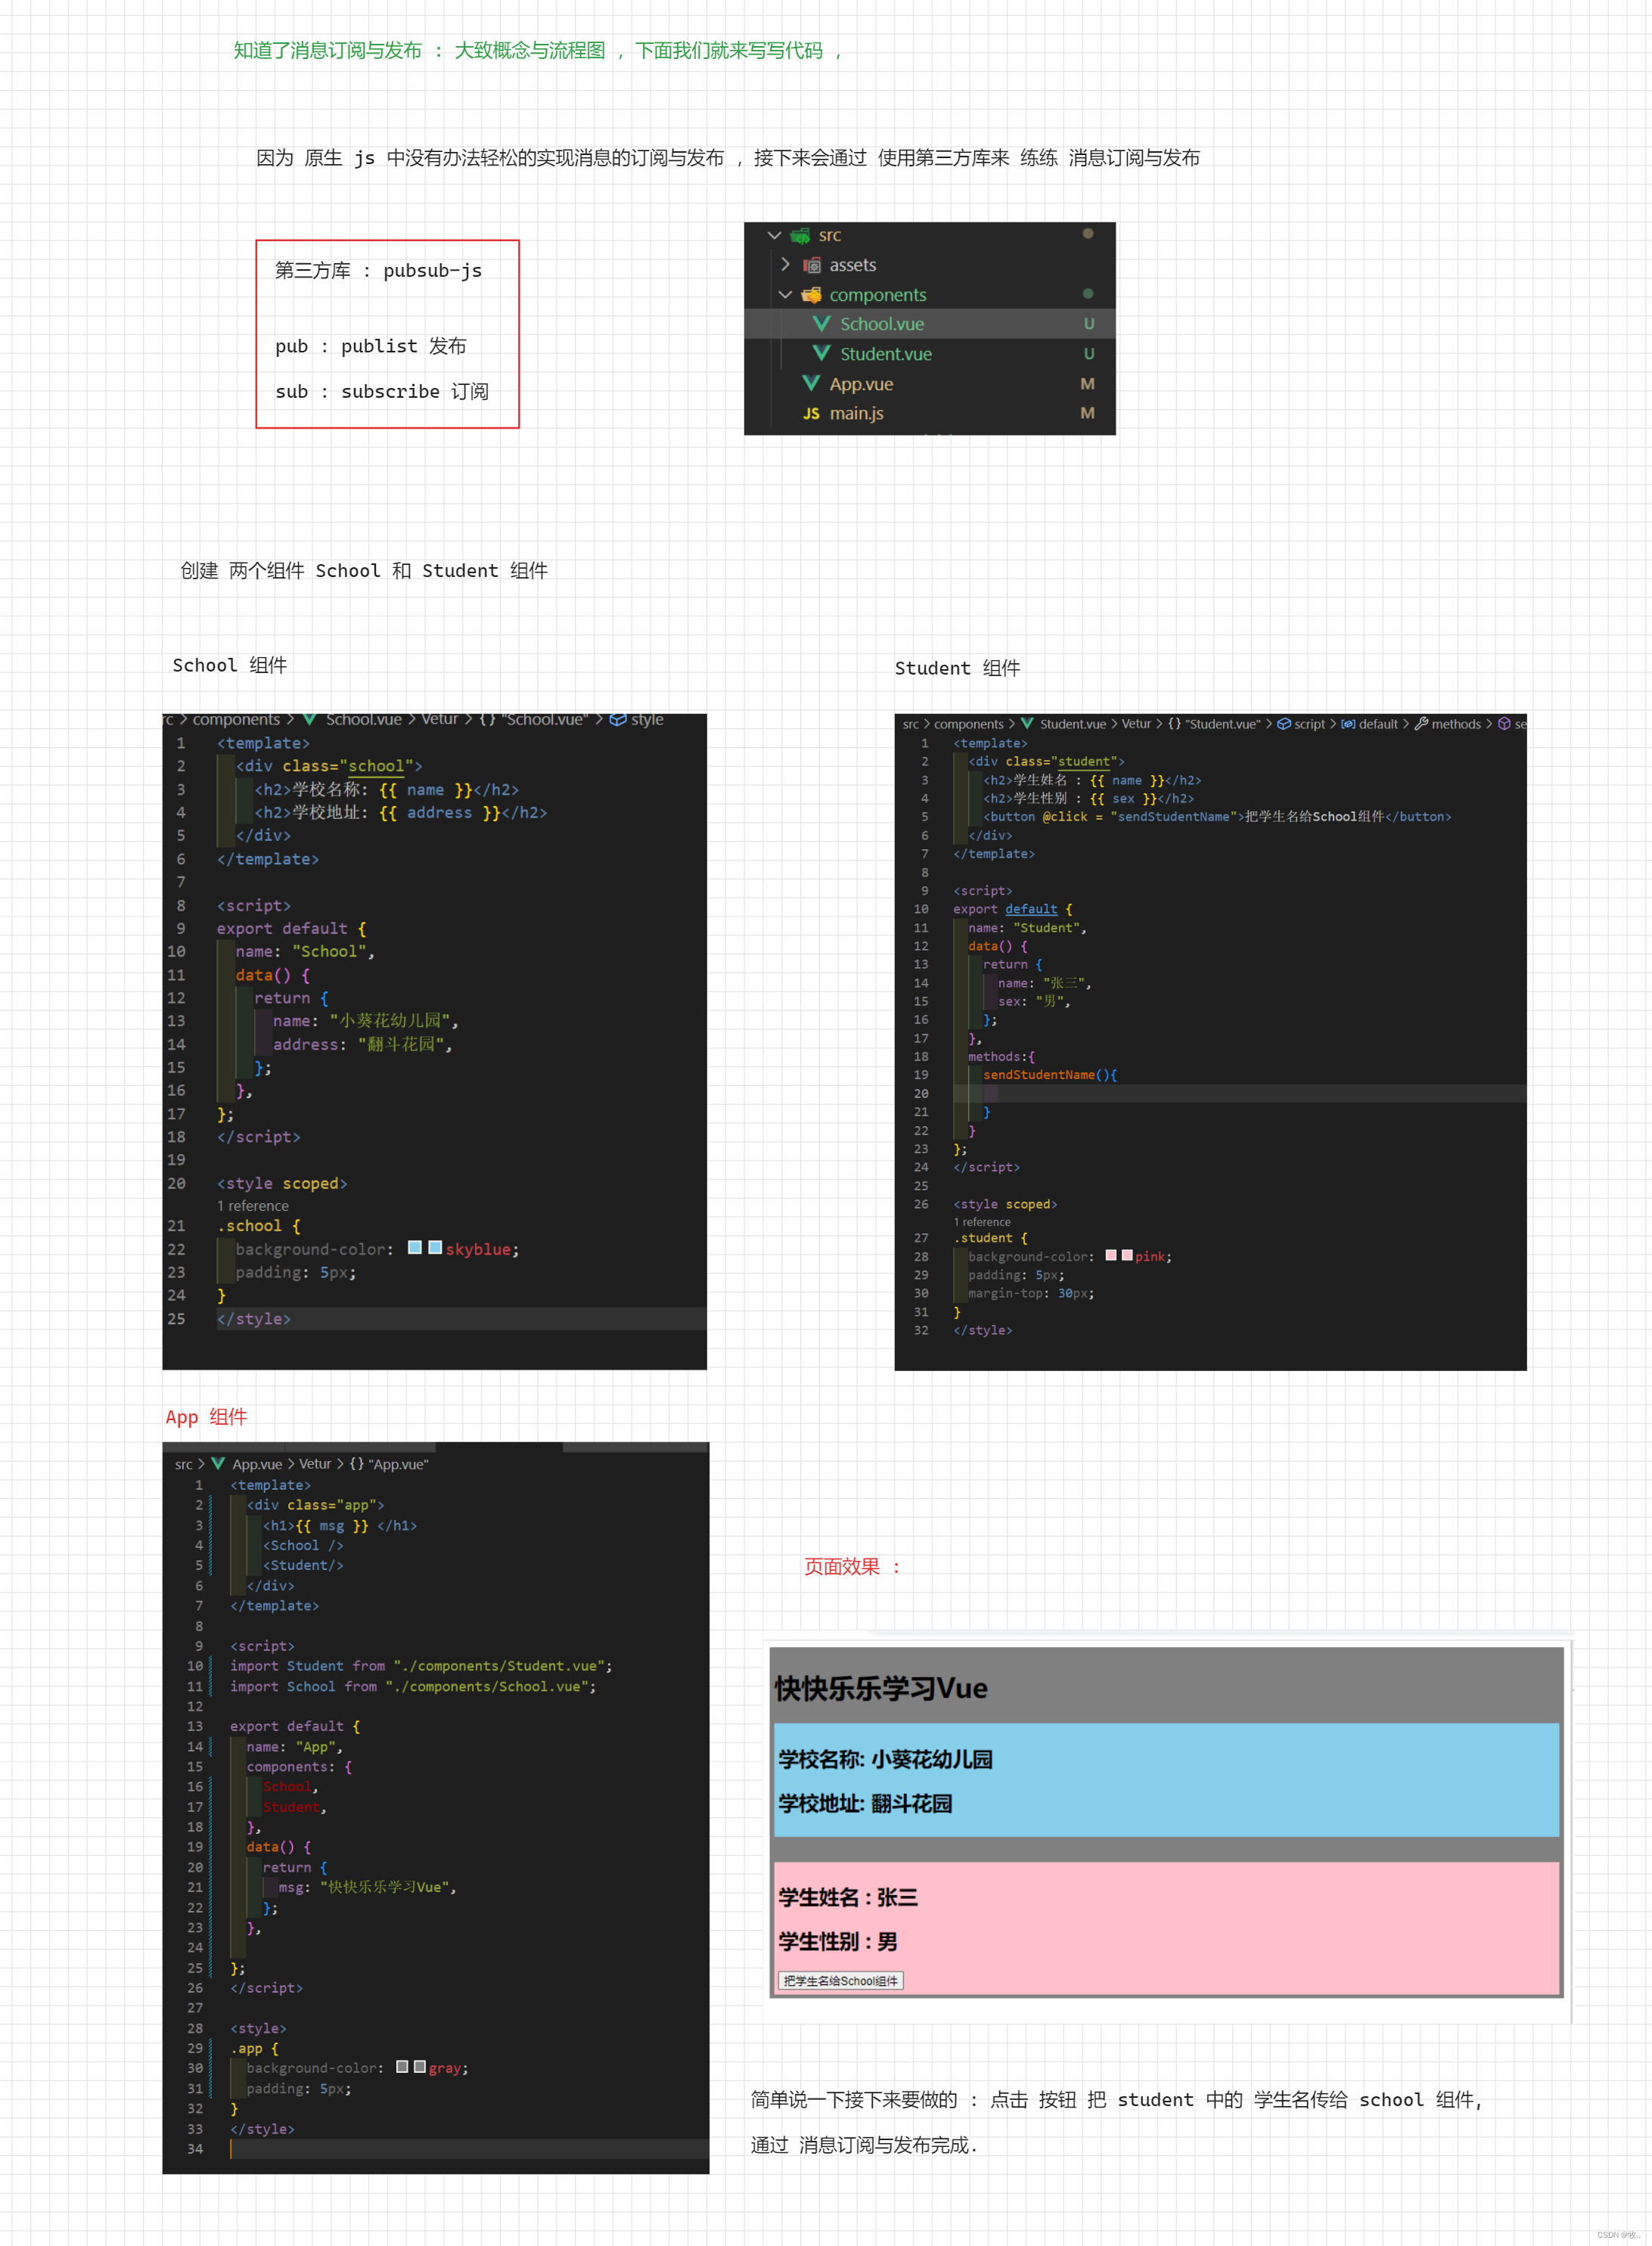This screenshot has width=1652, height=2246.
Task: Open Vetur breadcrumb in App.vue editor
Action: coord(315,1464)
